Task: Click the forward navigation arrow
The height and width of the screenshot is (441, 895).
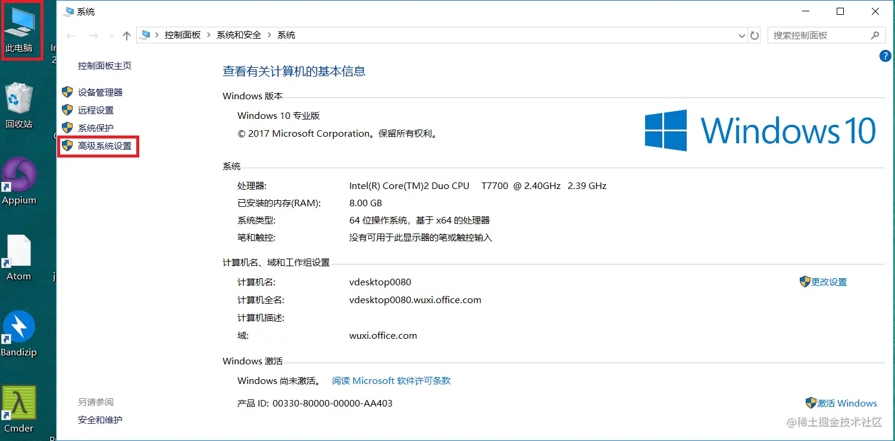Action: point(93,36)
